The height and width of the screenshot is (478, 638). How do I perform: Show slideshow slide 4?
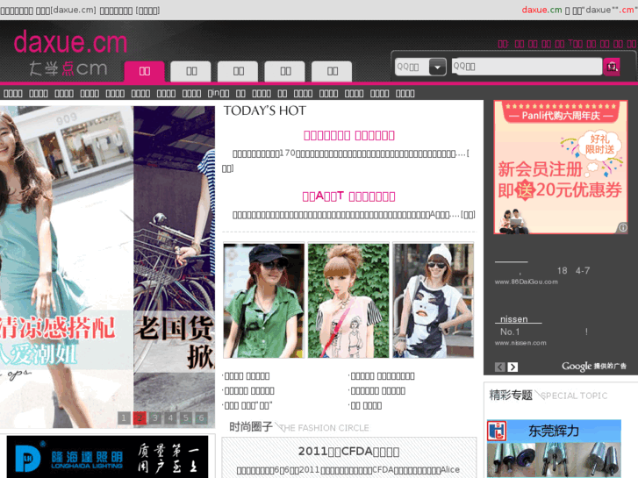click(x=170, y=417)
